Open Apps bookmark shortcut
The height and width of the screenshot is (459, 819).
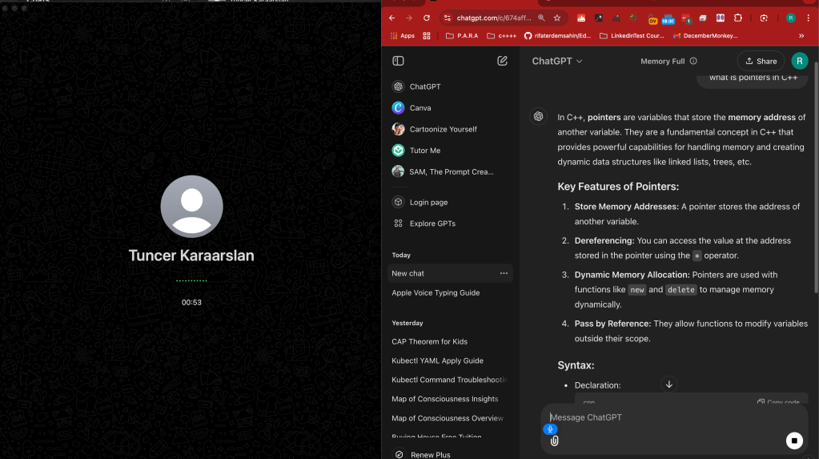(x=402, y=35)
